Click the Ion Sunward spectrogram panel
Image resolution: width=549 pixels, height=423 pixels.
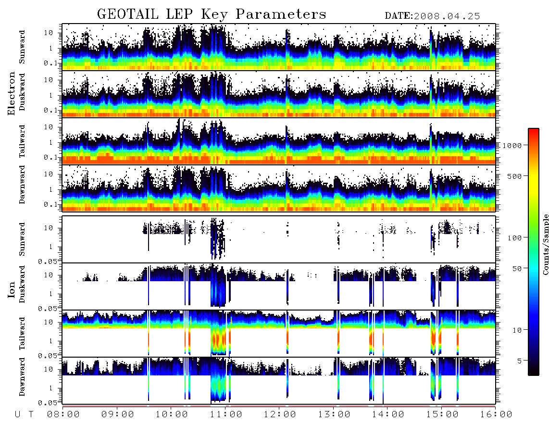(x=279, y=239)
